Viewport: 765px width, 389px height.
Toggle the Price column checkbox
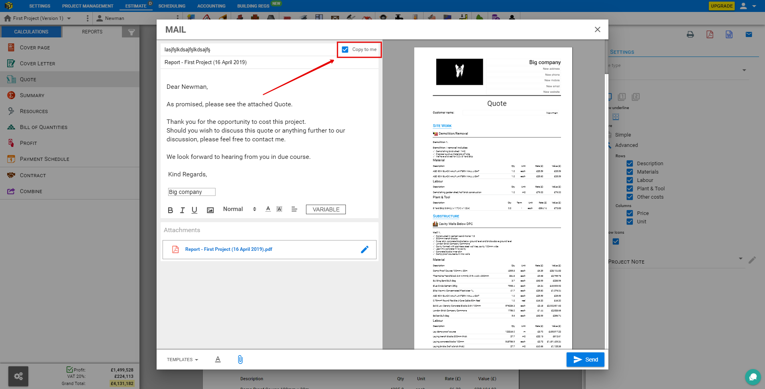[630, 213]
